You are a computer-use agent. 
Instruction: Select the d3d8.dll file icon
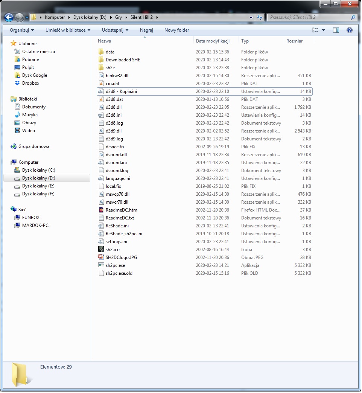tap(101, 107)
